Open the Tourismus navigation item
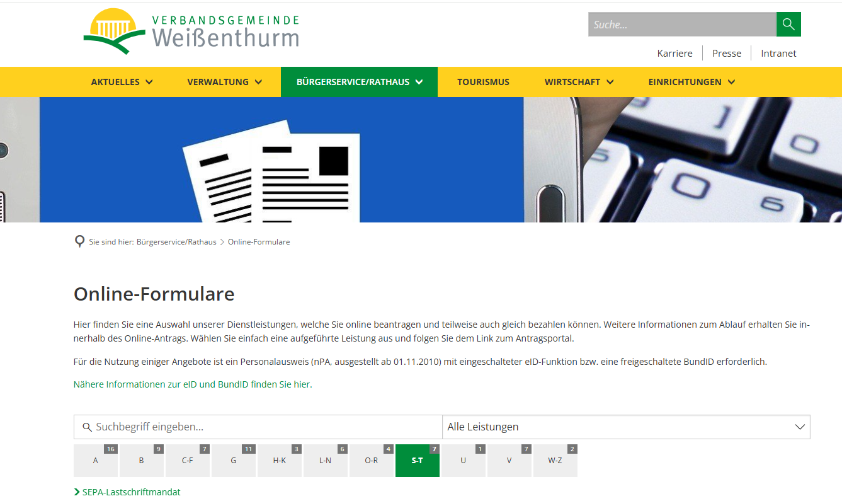Viewport: 842px width, 501px height. (483, 81)
